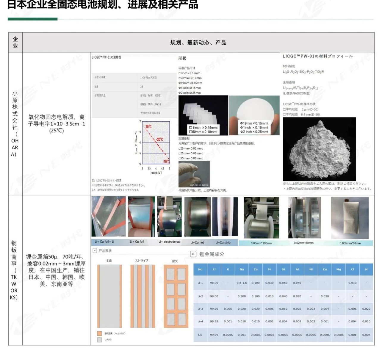This screenshot has width=379, height=348.
Task: Open the white powder pile photo
Action: tap(319, 149)
